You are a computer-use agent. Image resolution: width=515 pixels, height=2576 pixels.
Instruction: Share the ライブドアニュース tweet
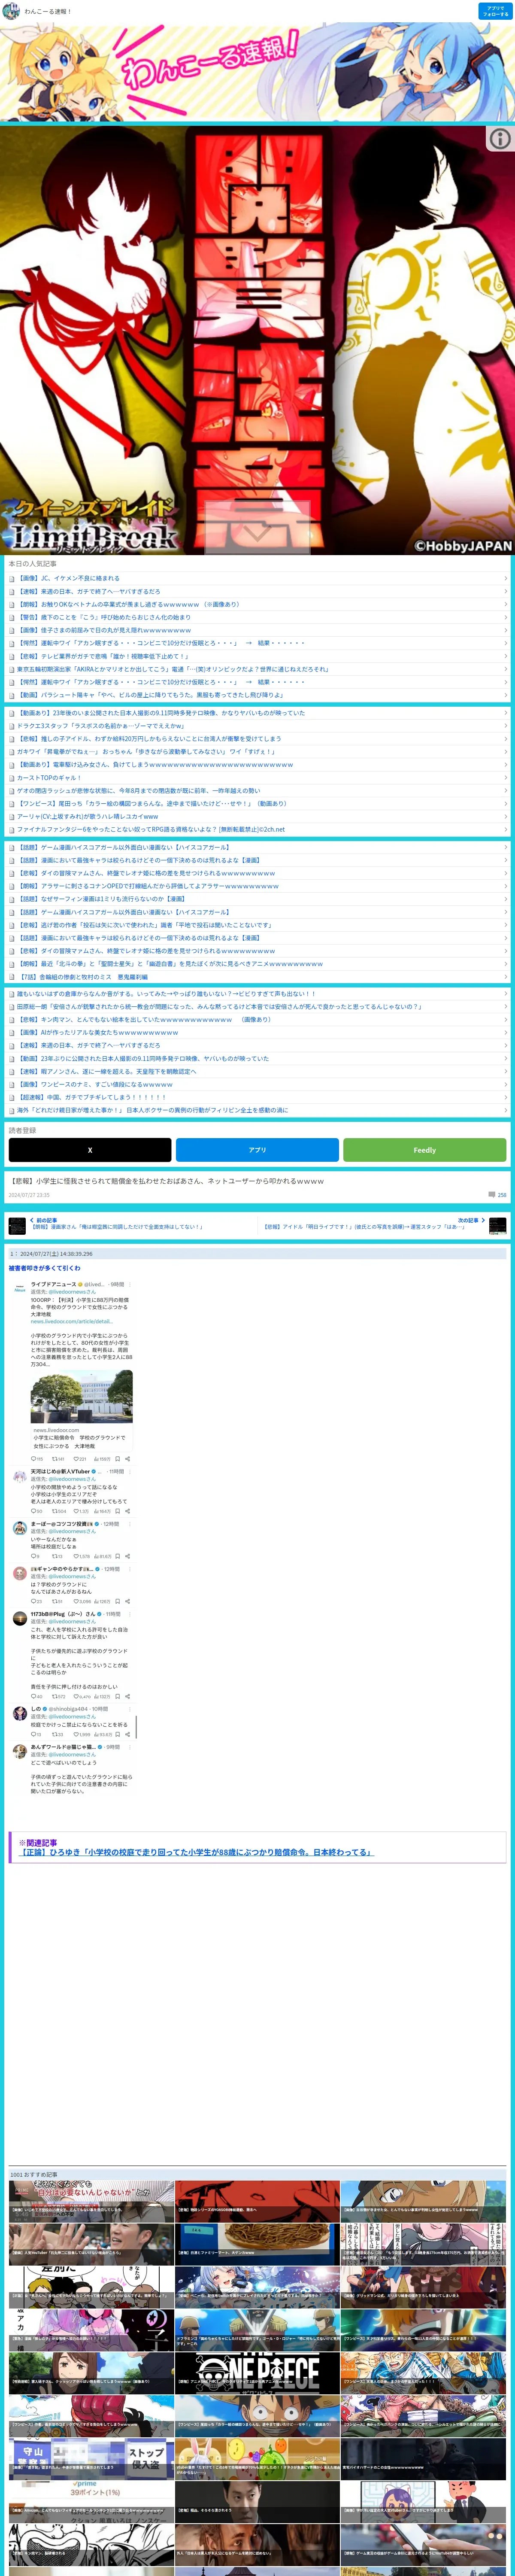[128, 1459]
